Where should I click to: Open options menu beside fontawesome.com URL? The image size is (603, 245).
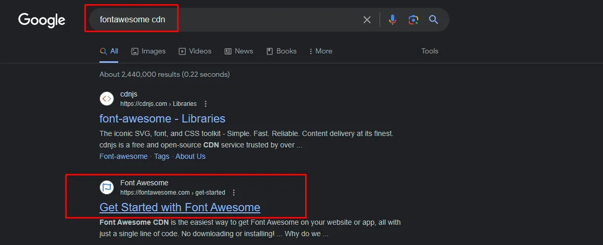coord(234,193)
